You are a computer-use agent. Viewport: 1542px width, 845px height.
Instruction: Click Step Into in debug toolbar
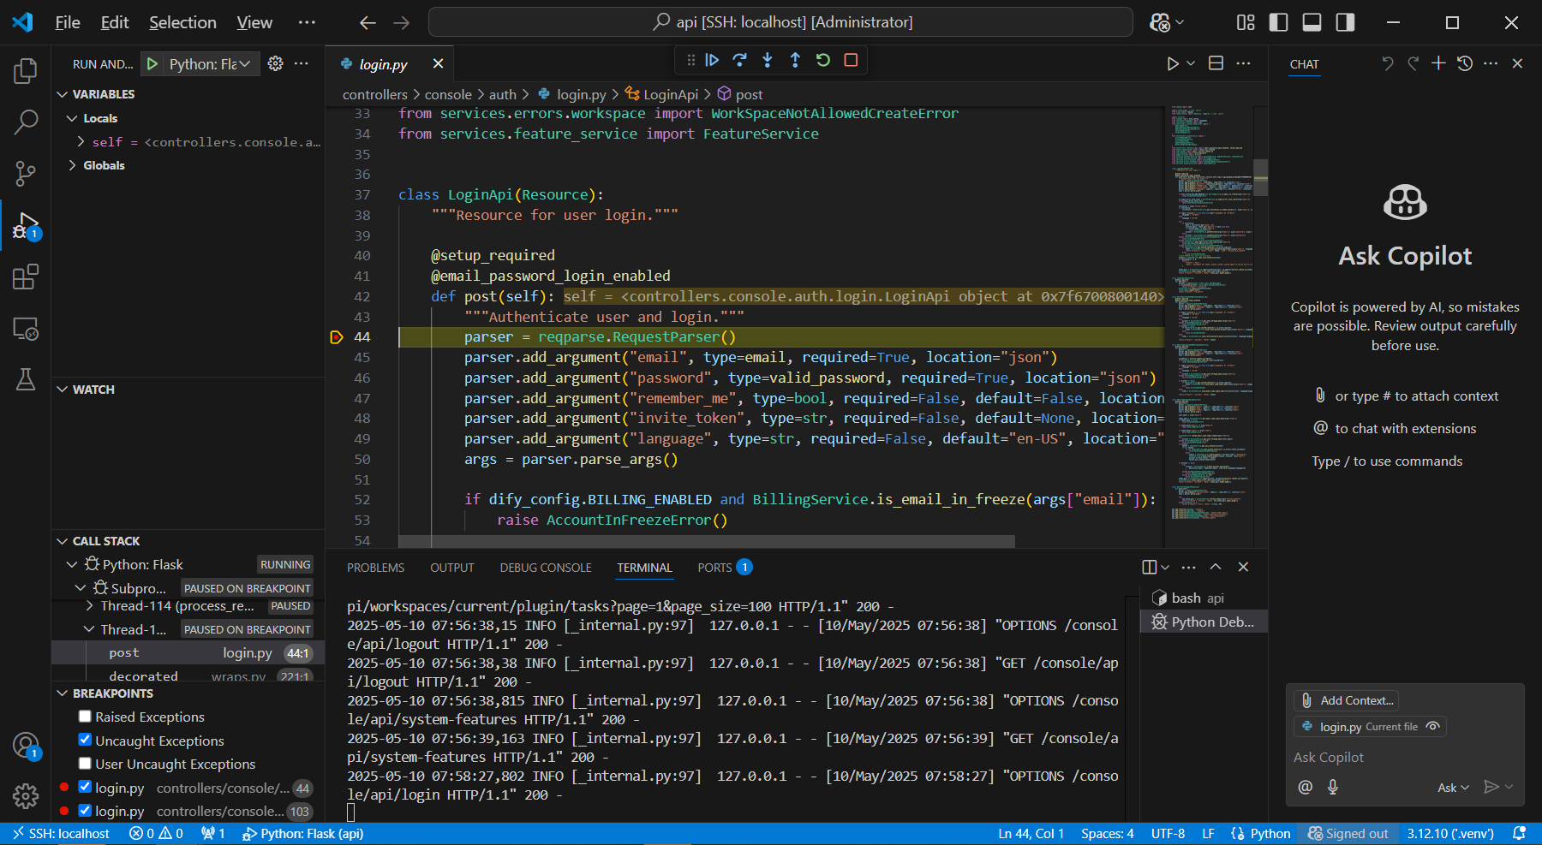[x=768, y=60]
